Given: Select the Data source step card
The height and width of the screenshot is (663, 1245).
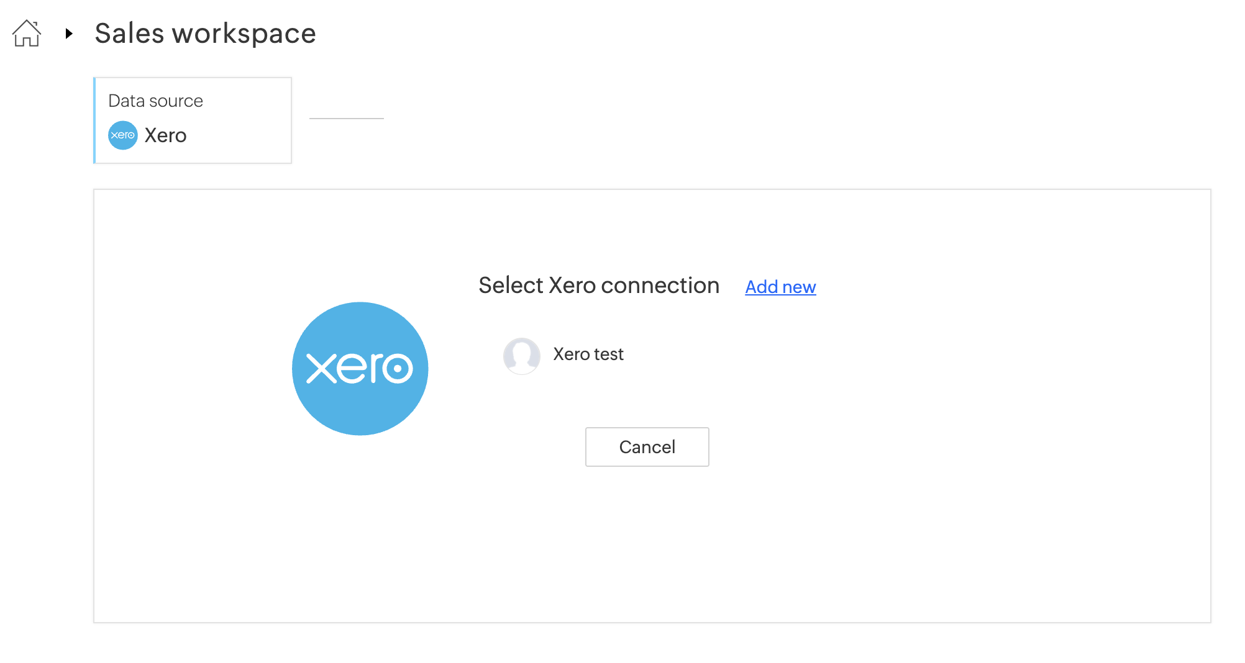Looking at the screenshot, I should coord(193,120).
